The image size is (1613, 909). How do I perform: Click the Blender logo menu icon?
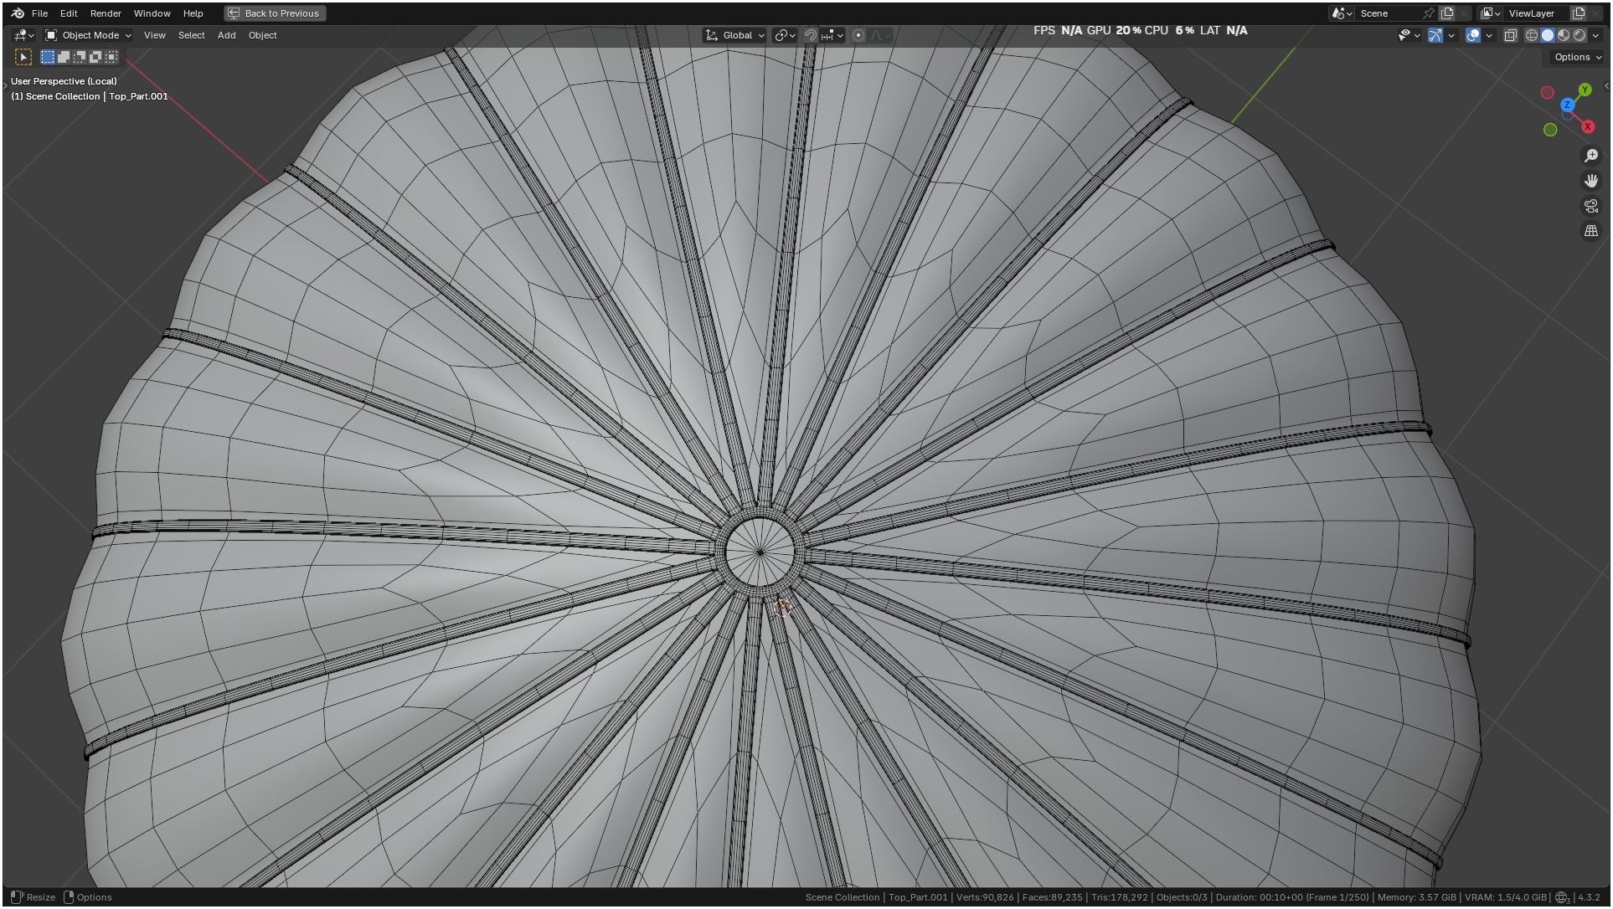[x=18, y=13]
